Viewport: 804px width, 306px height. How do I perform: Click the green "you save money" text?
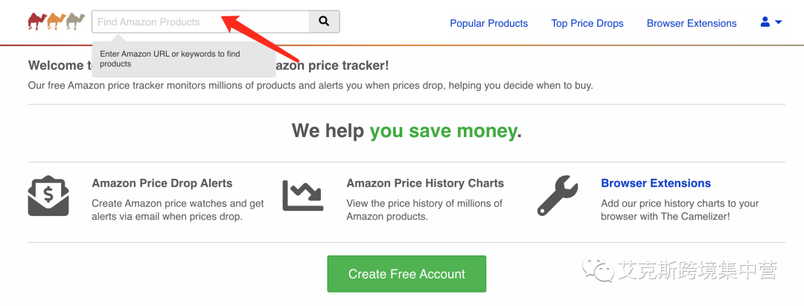click(443, 131)
